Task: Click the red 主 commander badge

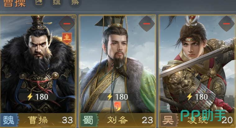Action: (x=67, y=39)
